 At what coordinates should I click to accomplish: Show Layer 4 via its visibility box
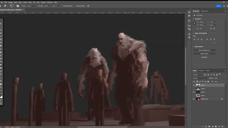click(x=194, y=89)
